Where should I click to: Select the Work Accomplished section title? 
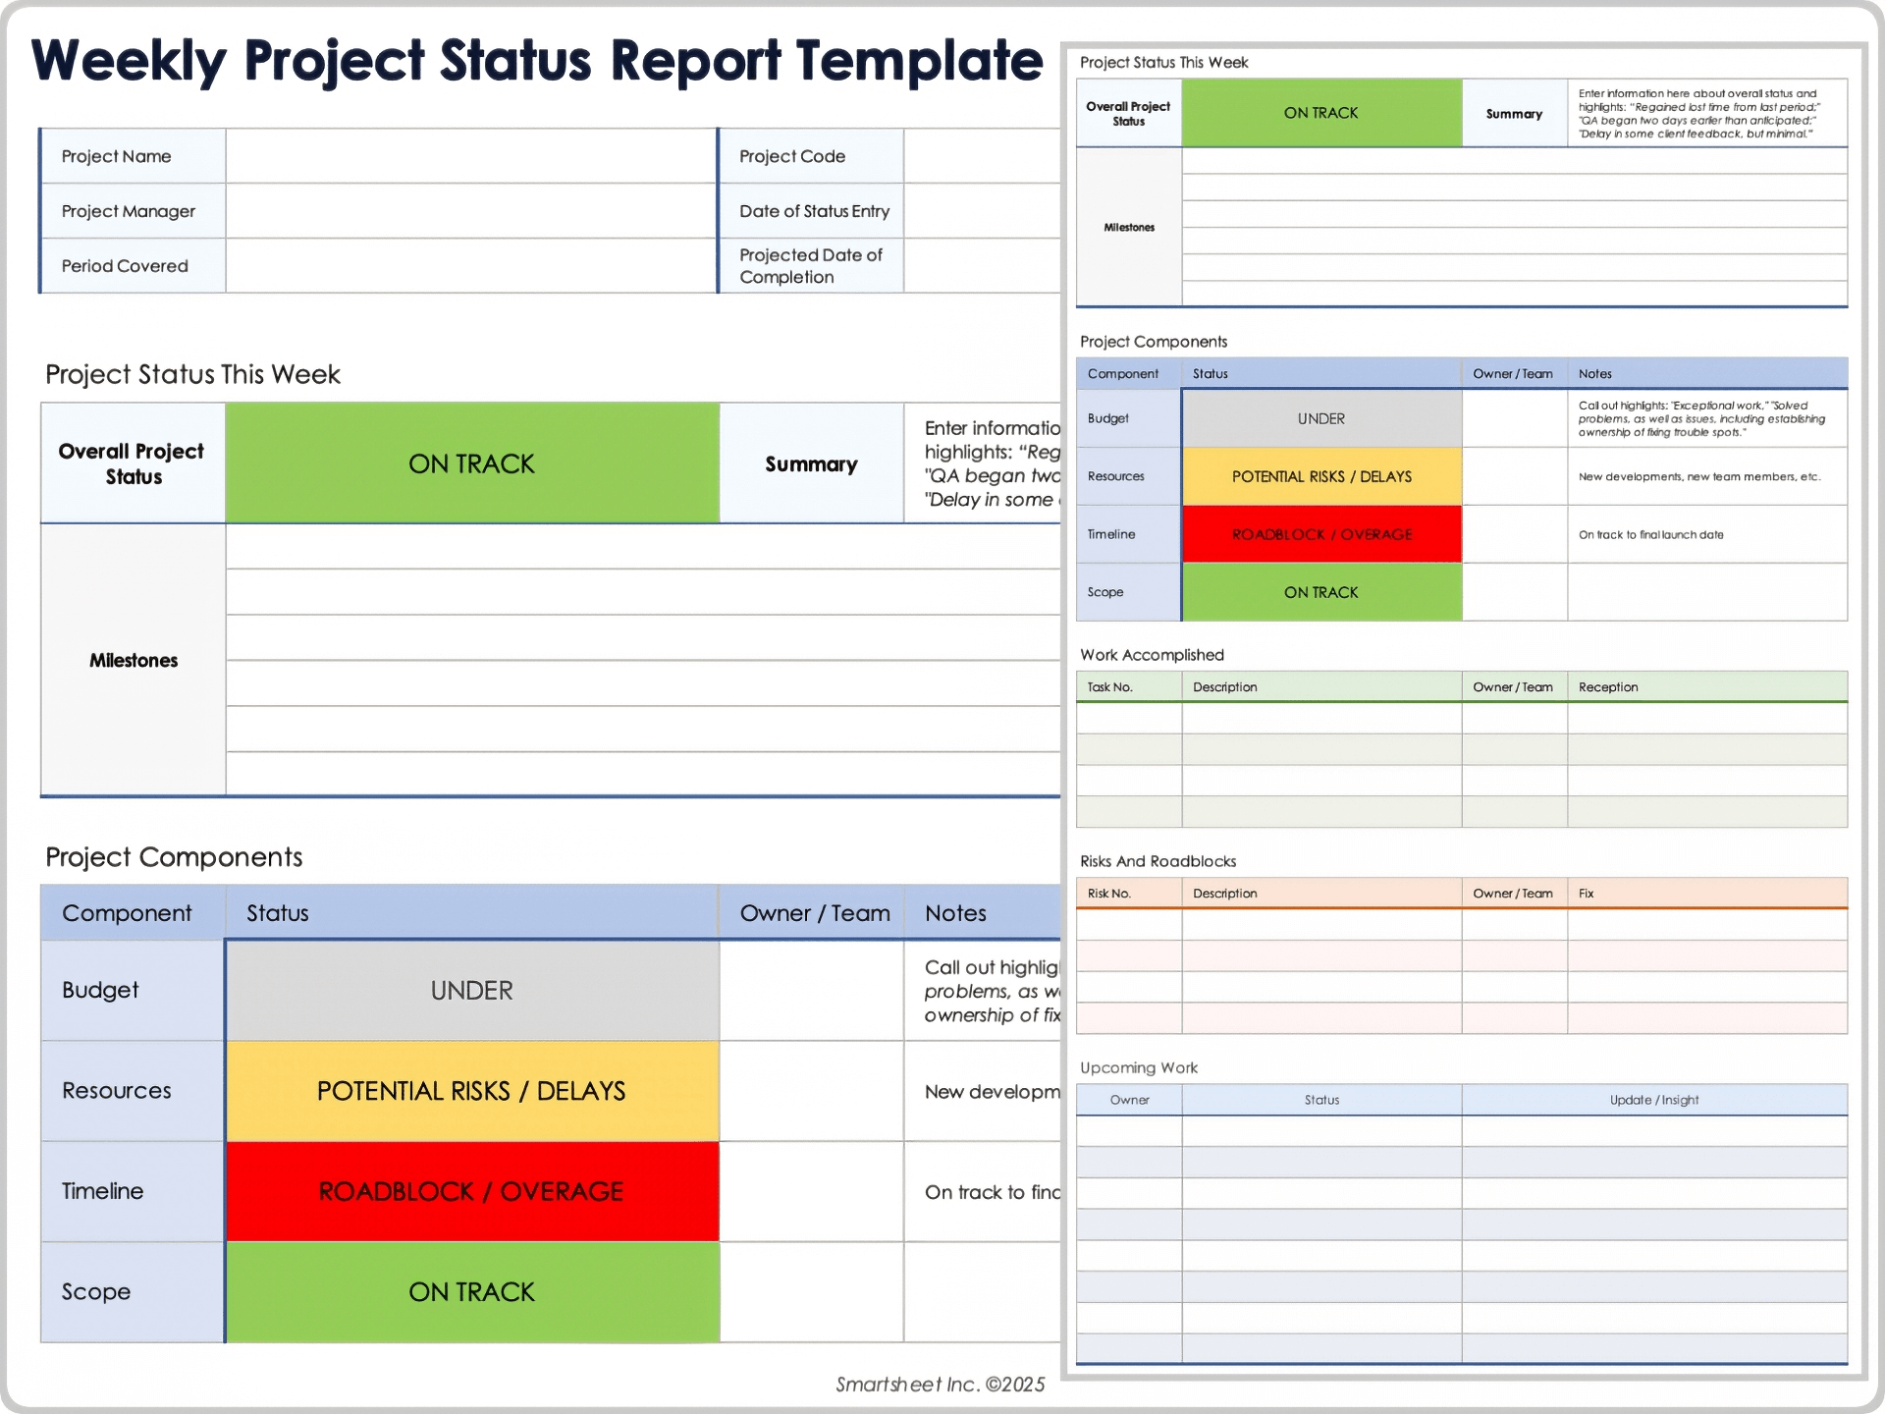click(1151, 655)
